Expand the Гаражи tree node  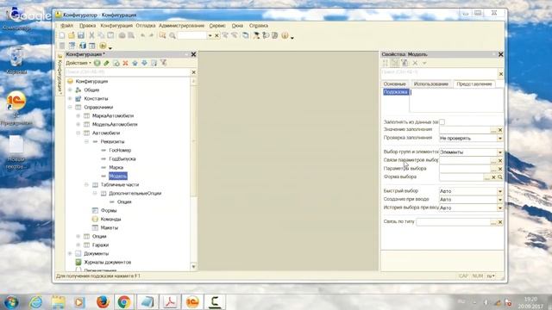(x=78, y=245)
